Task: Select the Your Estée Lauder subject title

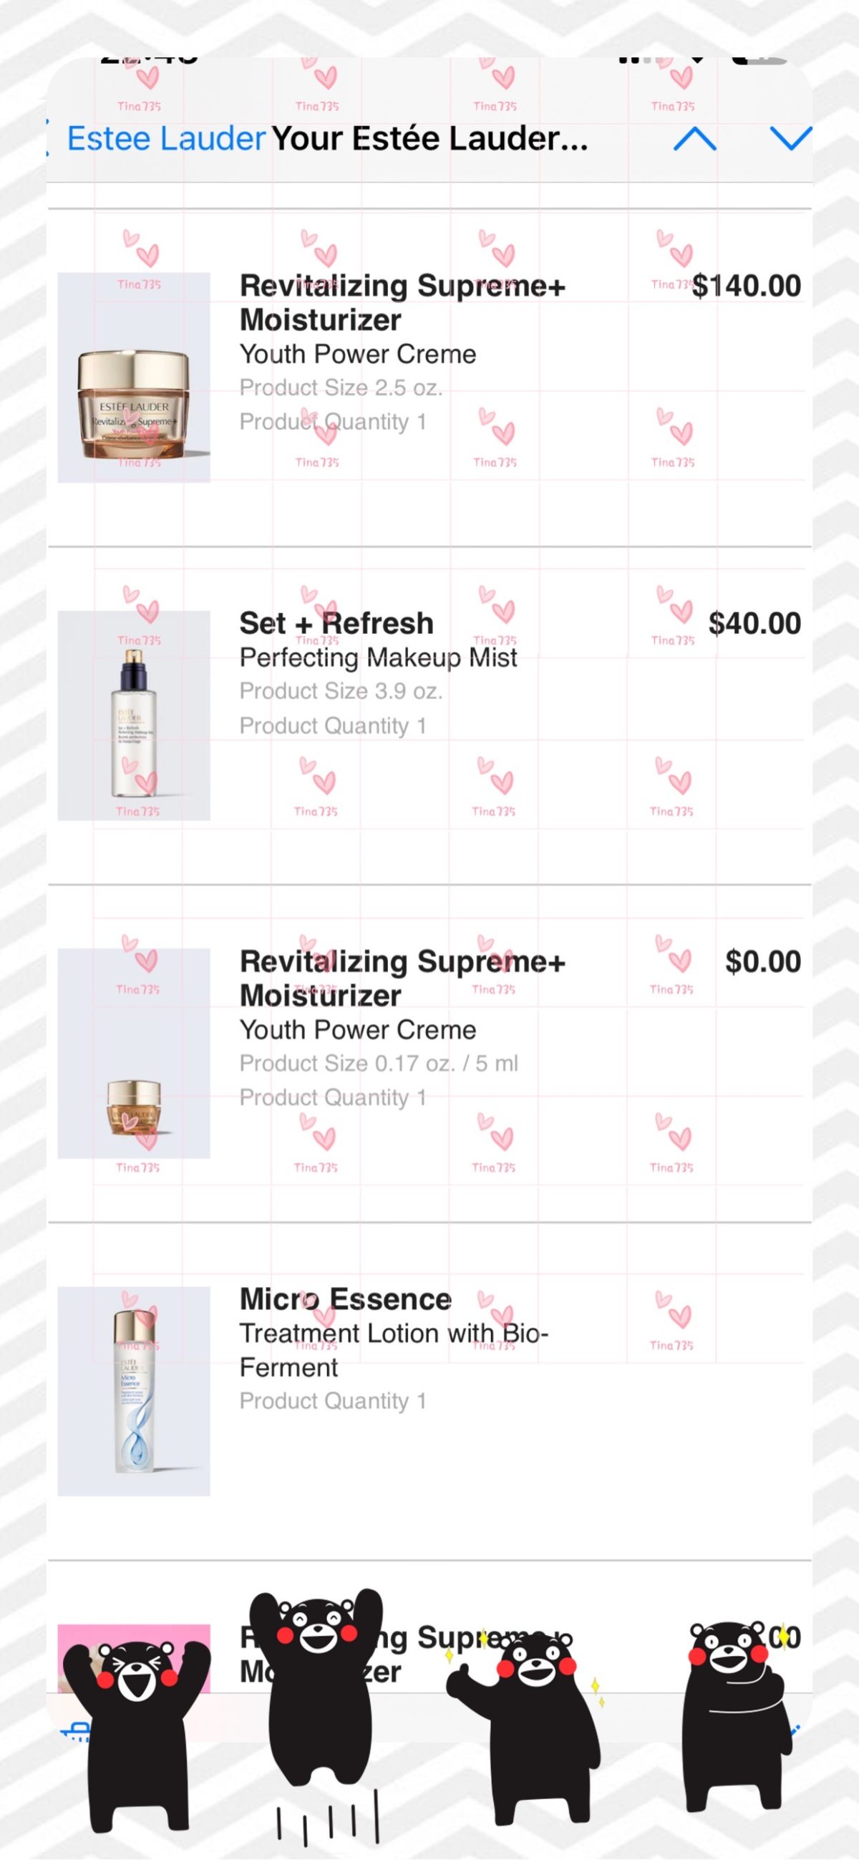Action: point(429,138)
